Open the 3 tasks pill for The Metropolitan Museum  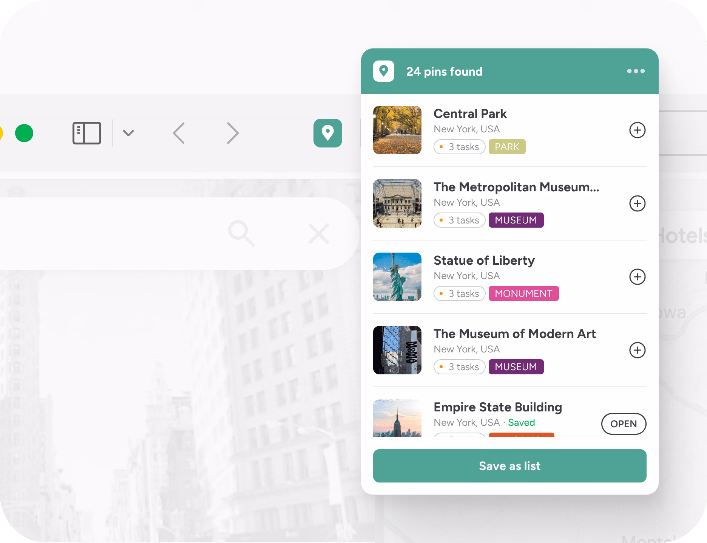[460, 220]
